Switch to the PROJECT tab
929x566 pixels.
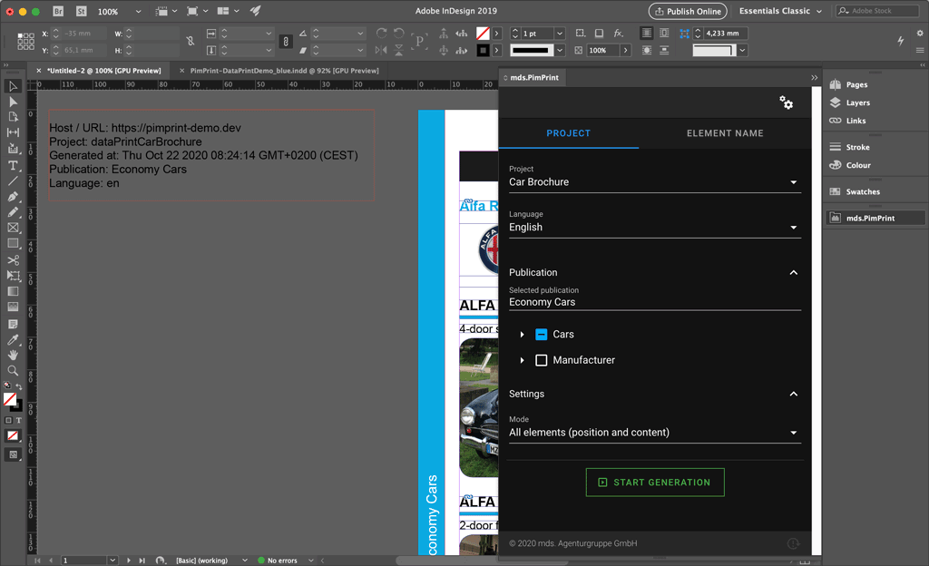click(x=568, y=133)
